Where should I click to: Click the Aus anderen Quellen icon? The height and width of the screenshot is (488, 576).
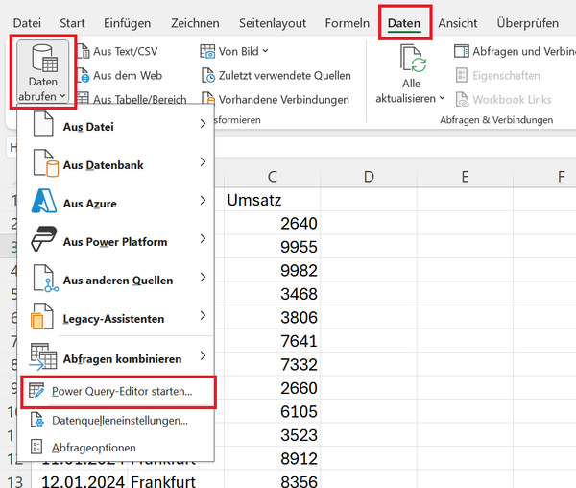click(45, 279)
